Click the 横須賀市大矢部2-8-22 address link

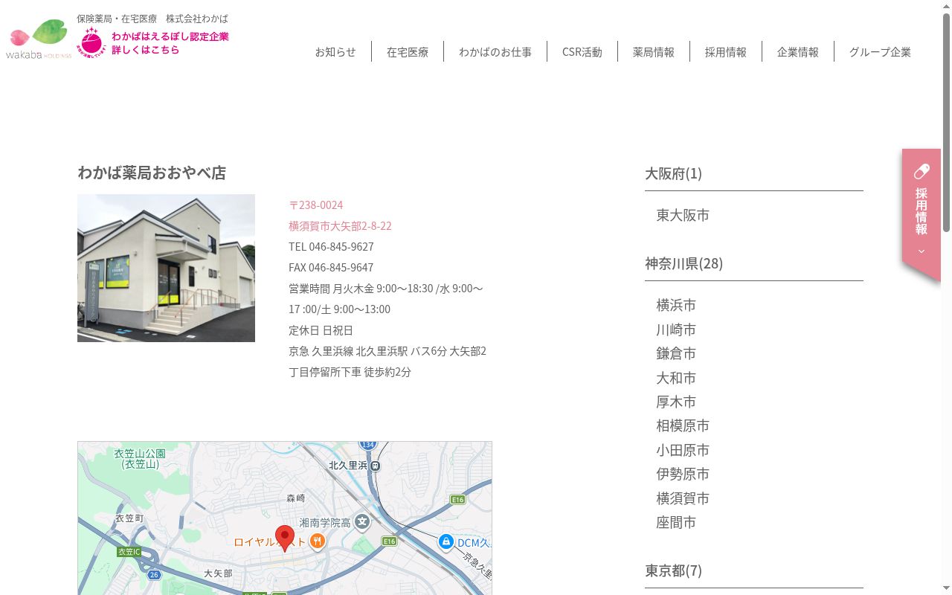[340, 226]
